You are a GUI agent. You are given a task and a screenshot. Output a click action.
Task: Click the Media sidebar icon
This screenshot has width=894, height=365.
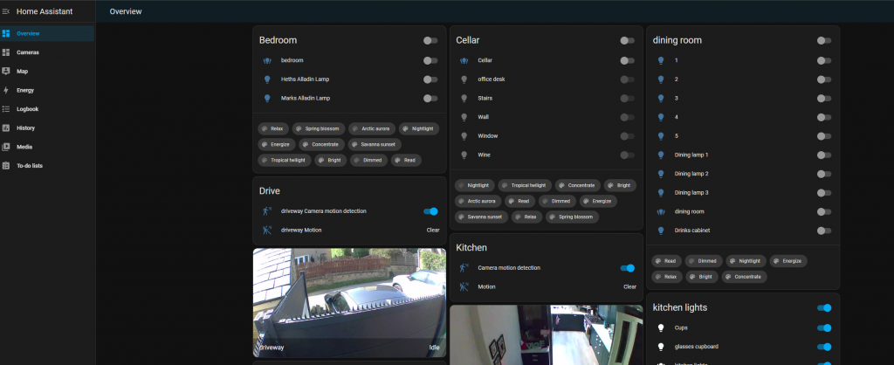click(6, 147)
